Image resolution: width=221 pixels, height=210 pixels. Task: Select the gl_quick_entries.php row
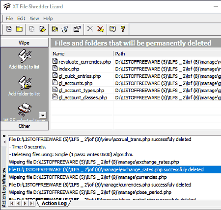(136, 76)
